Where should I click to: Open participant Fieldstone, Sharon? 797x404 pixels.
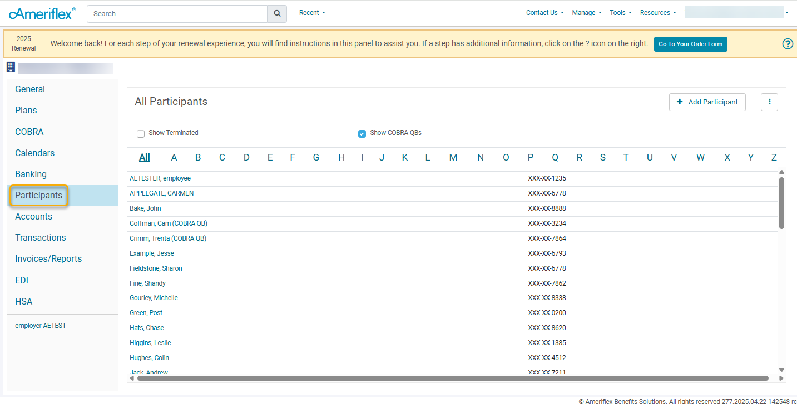pyautogui.click(x=156, y=268)
